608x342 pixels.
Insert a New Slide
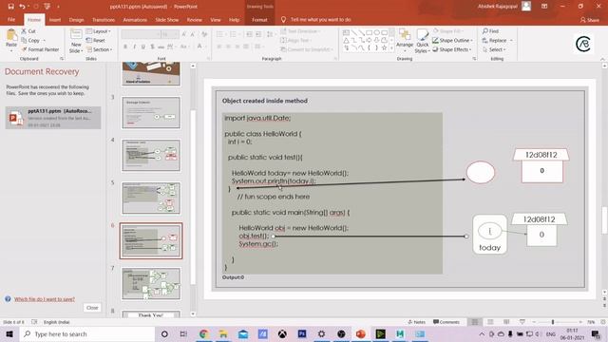coord(76,42)
